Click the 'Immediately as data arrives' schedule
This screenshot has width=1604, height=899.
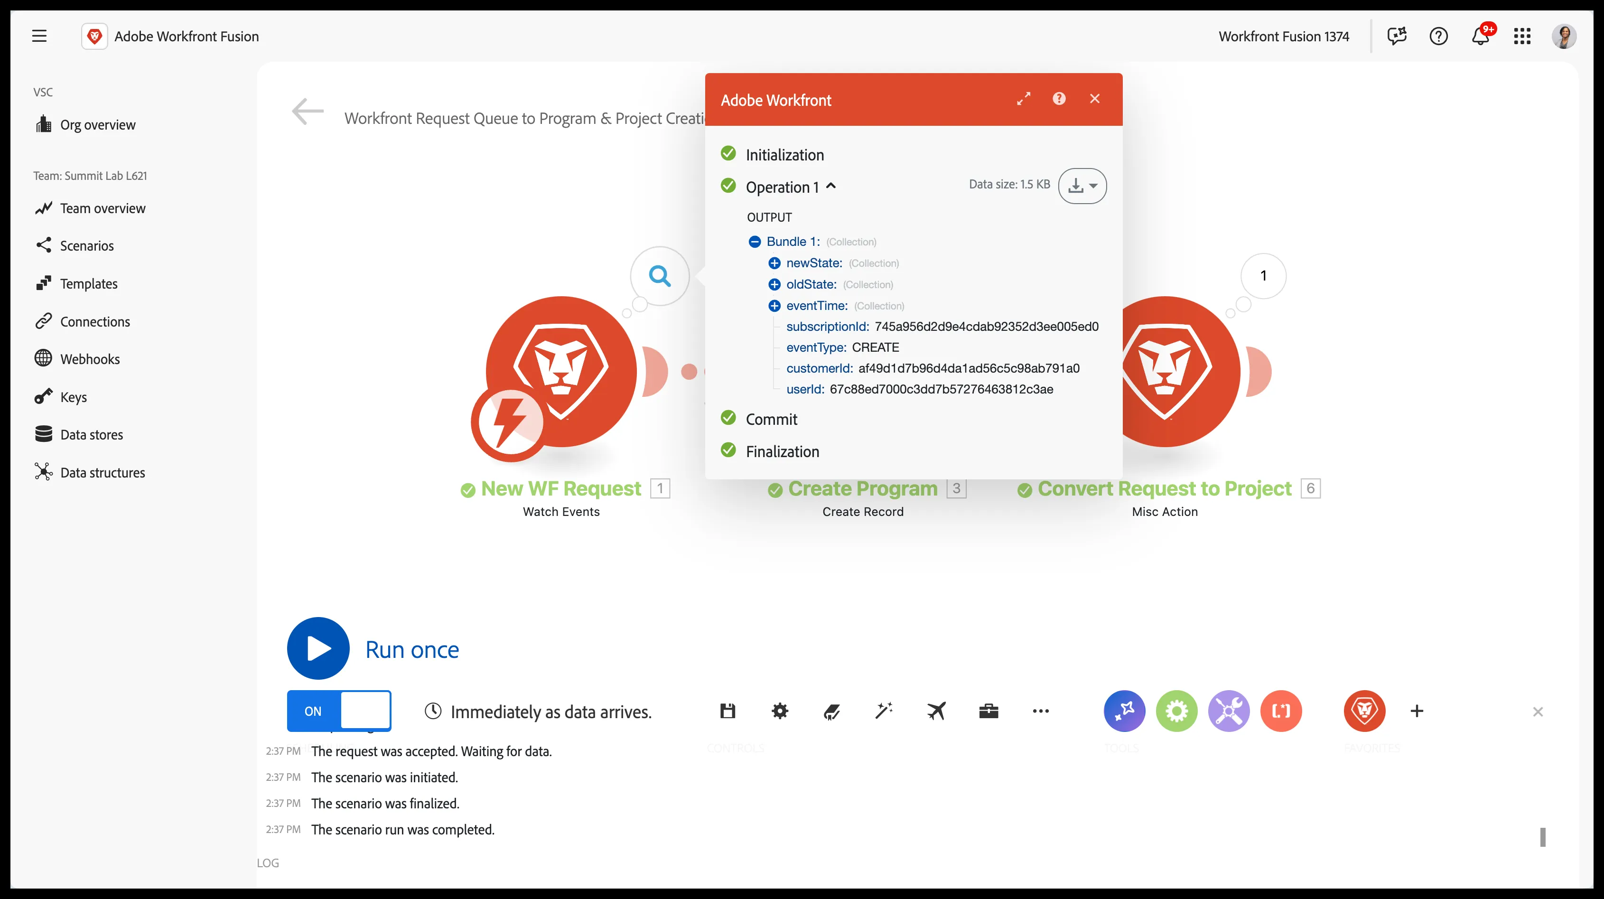(538, 712)
